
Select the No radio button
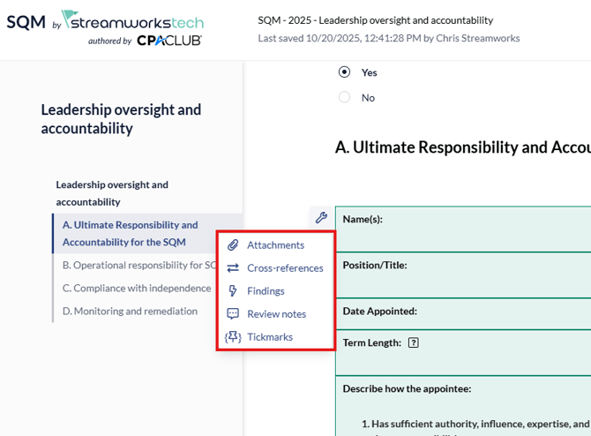pyautogui.click(x=345, y=97)
